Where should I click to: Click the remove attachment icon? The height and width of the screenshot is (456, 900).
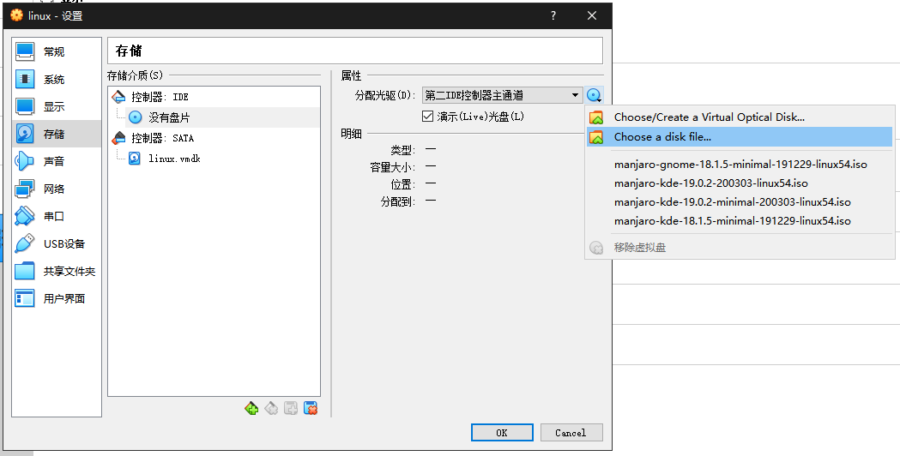311,409
